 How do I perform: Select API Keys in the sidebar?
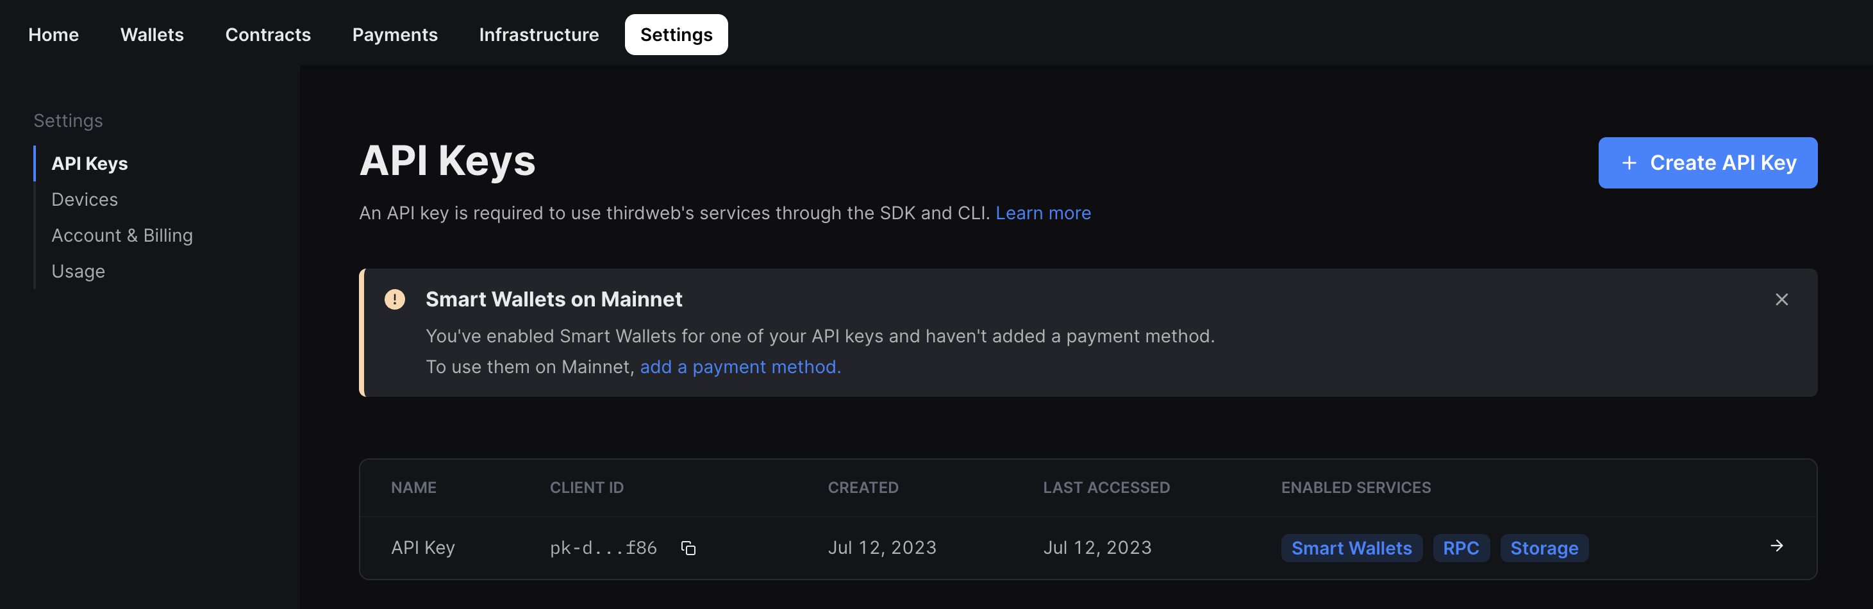(88, 163)
